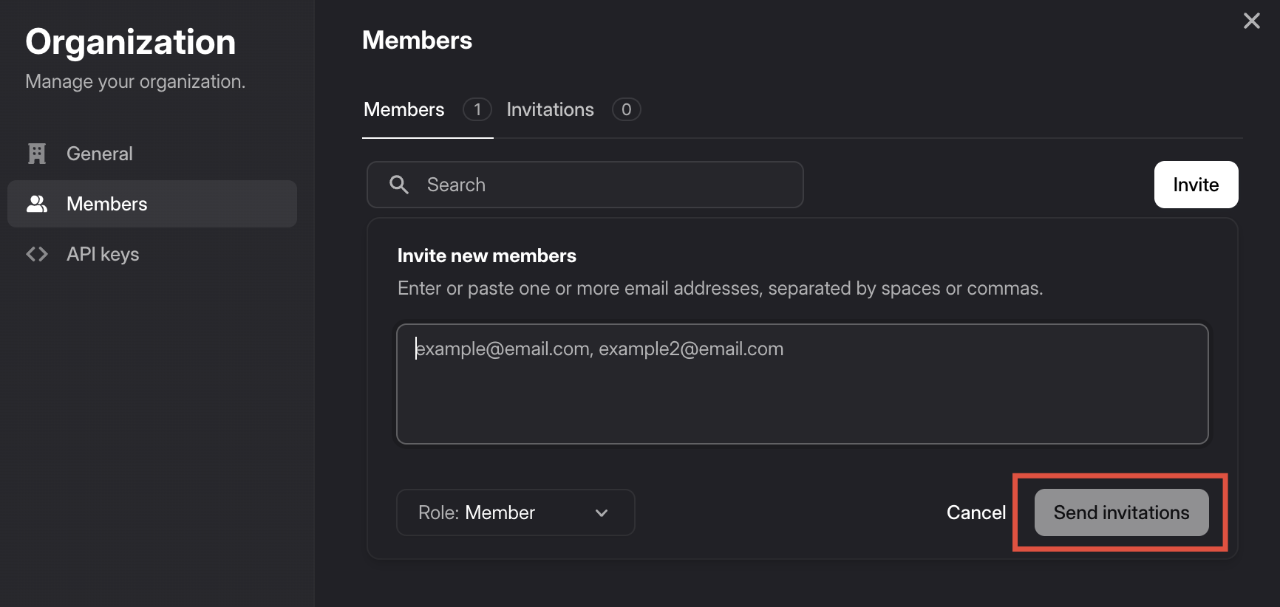The image size is (1280, 607).
Task: Click the chevron arrow in the Role selector
Action: (602, 512)
